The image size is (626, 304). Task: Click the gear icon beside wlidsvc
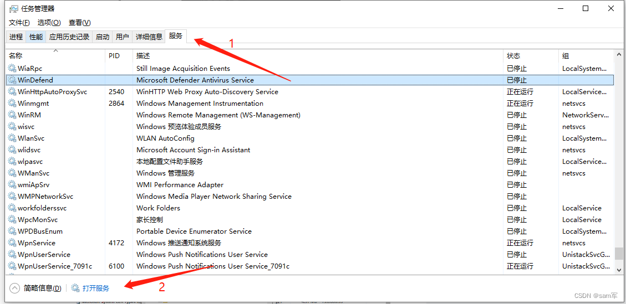click(12, 150)
